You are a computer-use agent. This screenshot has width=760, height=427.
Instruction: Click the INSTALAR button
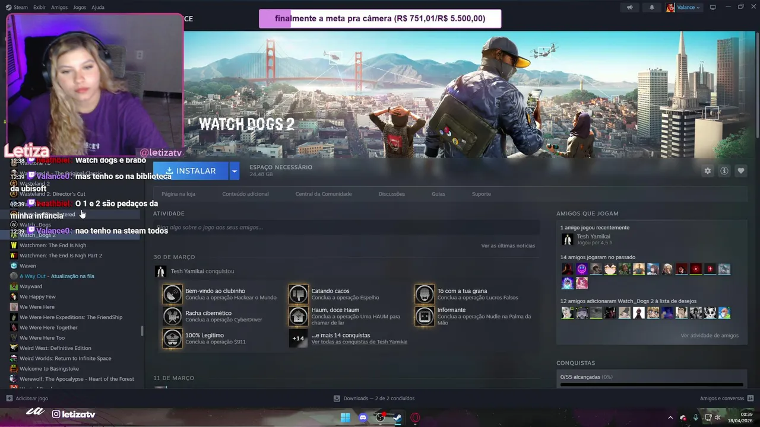(191, 171)
